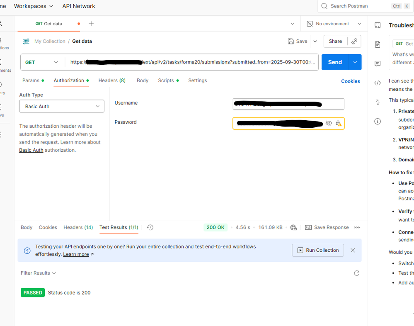Open the code snippet icon in right sidebar

coord(378,83)
